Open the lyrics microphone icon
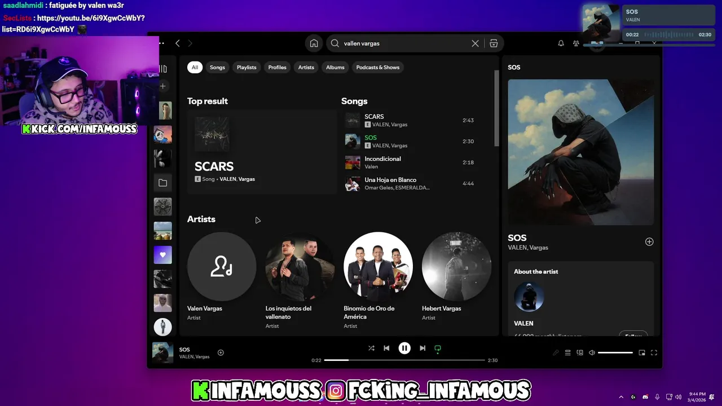 pyautogui.click(x=556, y=352)
